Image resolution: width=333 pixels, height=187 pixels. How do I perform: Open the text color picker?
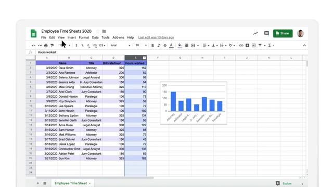click(171, 46)
